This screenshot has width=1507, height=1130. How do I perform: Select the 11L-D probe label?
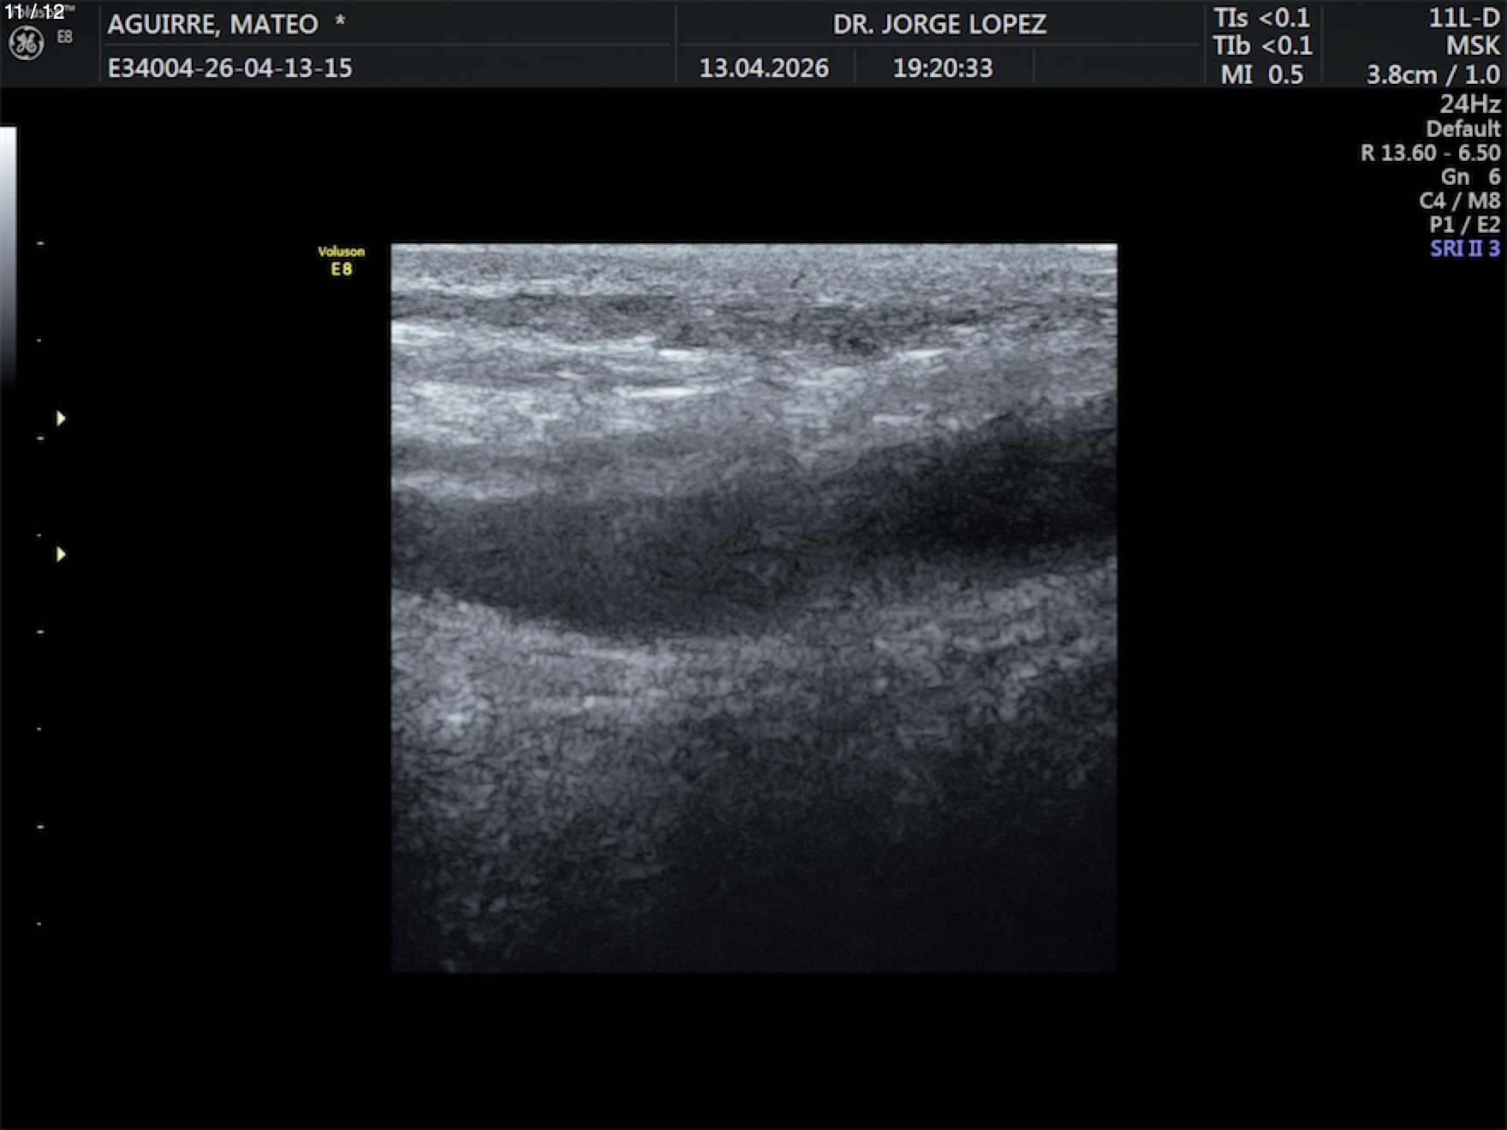pos(1463,18)
